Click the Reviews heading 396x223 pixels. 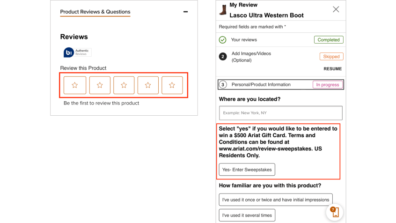point(74,37)
